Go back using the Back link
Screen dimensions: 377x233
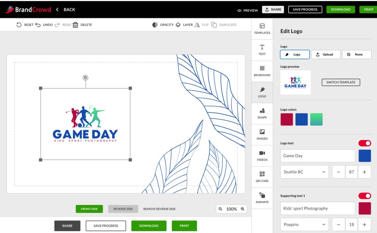pos(66,10)
